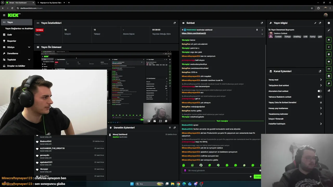Toggle stream preview widget in right sidebar
The image size is (333, 187).
pos(329,40)
